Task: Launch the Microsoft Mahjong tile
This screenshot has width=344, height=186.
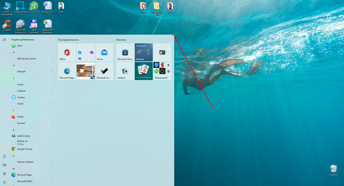Action: (144, 71)
